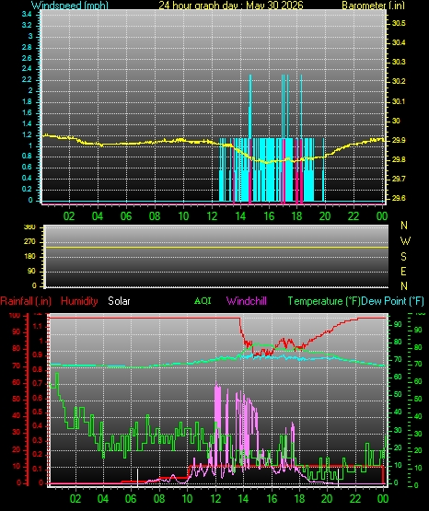This screenshot has width=429, height=511.
Task: Click the 30.2 barometer axis value
Action: point(399,81)
